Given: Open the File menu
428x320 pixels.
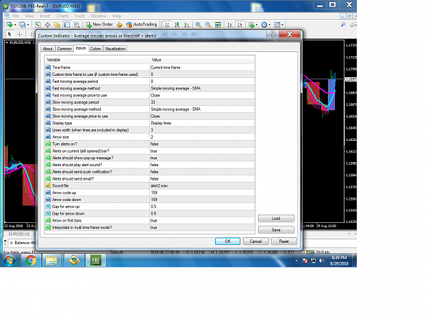Looking at the screenshot, I should point(16,16).
